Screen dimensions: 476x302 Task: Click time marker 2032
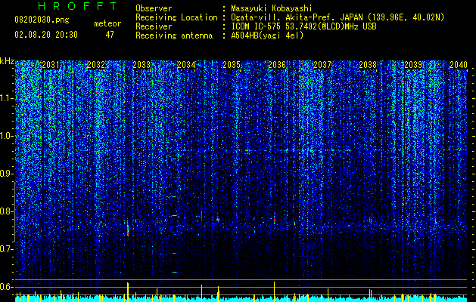pos(96,65)
